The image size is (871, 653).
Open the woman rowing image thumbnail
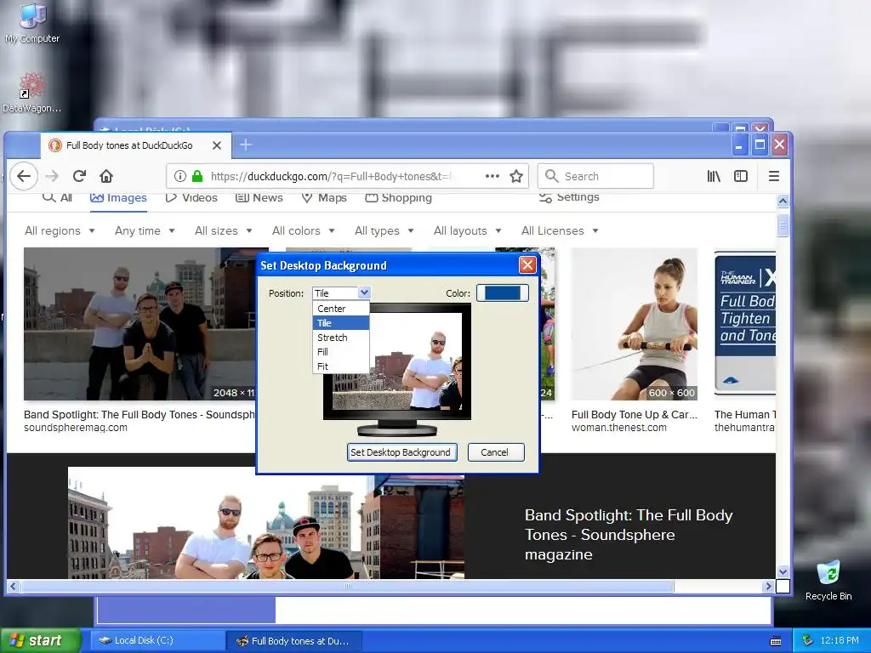coord(635,324)
